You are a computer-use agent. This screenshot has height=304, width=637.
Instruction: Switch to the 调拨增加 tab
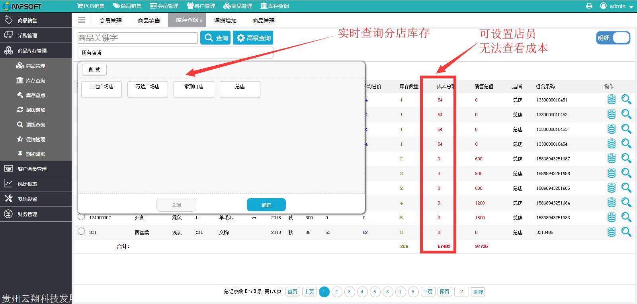click(x=225, y=21)
